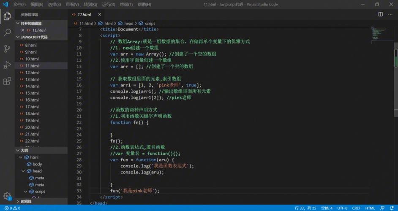Viewport: 398px width, 211px height.
Task: Open the 帮助(H) menu
Action: pos(144,4)
